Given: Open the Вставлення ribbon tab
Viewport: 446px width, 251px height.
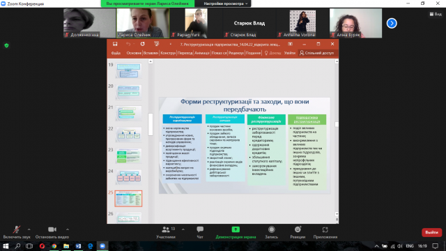Looking at the screenshot, I should [x=151, y=53].
